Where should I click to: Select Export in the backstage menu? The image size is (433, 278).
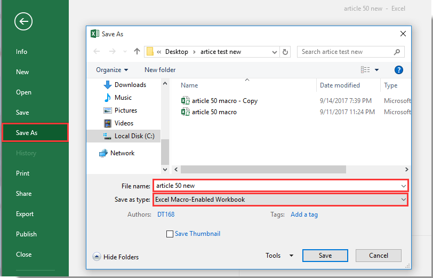click(x=25, y=214)
